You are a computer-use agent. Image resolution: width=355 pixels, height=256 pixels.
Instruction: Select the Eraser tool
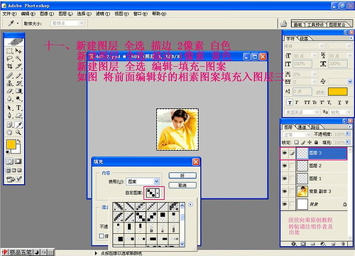tap(10, 91)
